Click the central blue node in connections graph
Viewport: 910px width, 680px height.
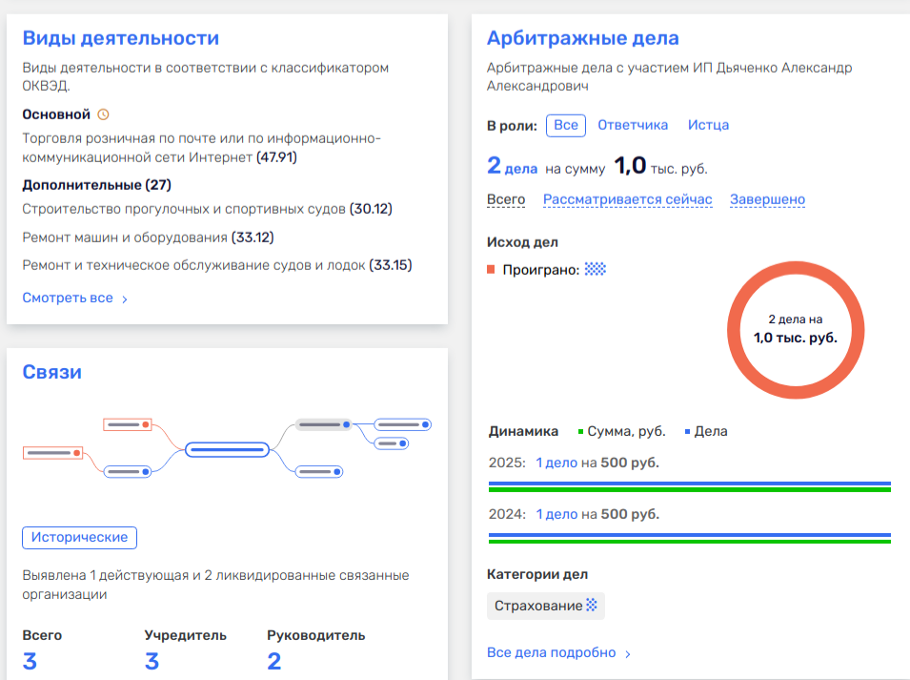pos(227,449)
